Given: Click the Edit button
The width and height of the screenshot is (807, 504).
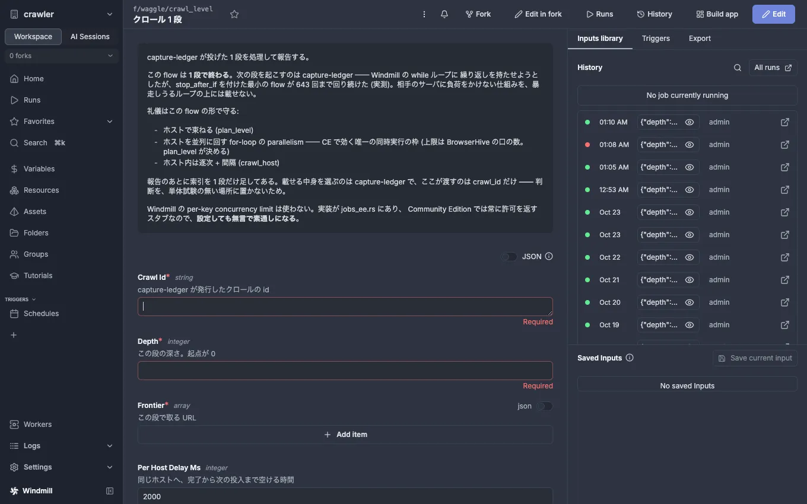Looking at the screenshot, I should pos(774,14).
